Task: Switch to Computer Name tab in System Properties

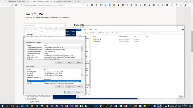Action: point(30,29)
